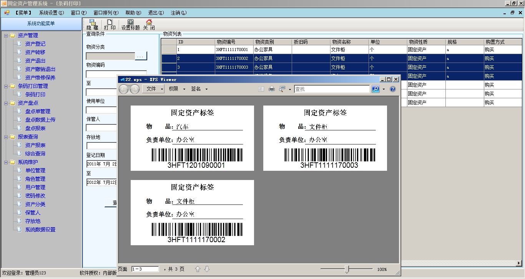The image size is (525, 279).
Task: Click the previous page up arrow
Action: pyautogui.click(x=198, y=269)
